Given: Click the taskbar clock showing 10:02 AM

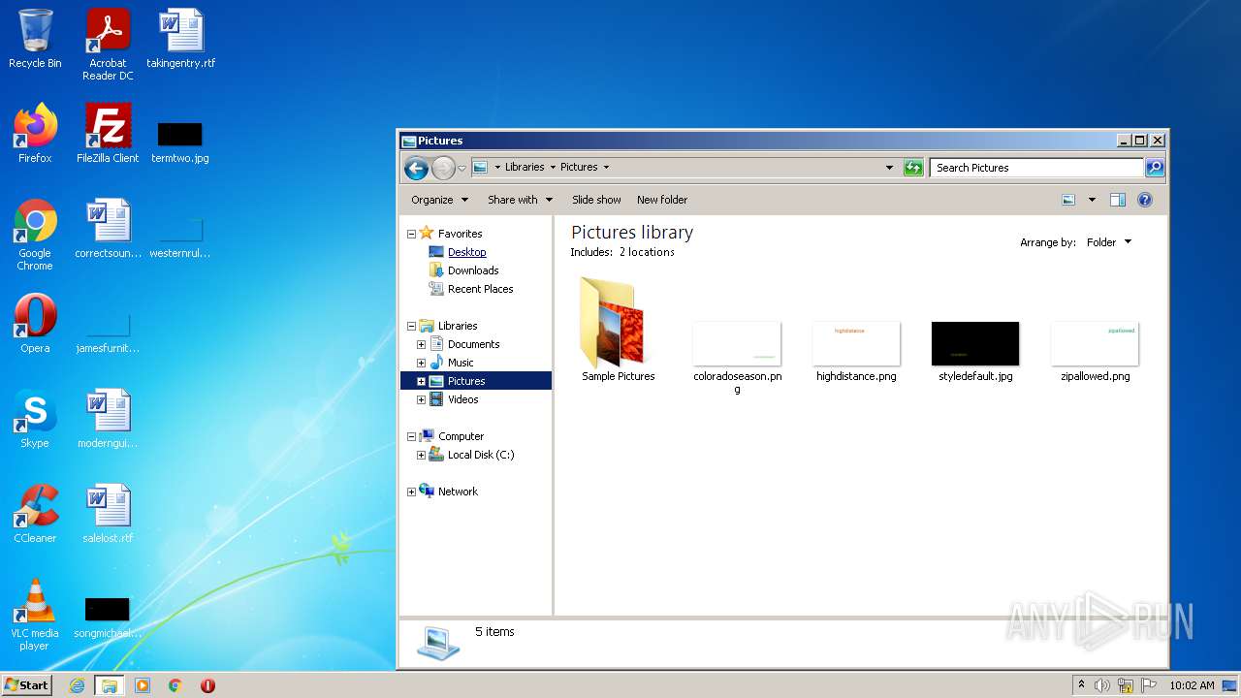Looking at the screenshot, I should pos(1192,685).
